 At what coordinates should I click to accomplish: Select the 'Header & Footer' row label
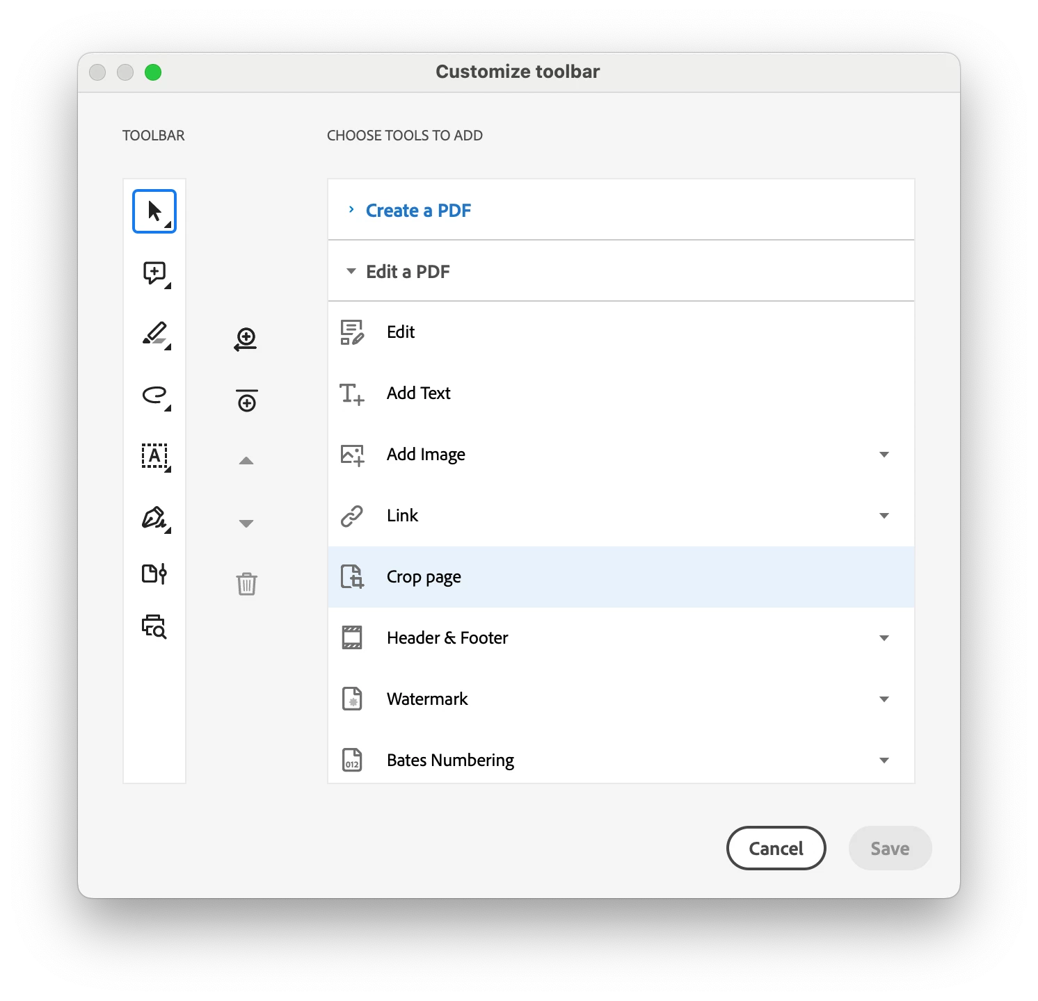pyautogui.click(x=447, y=638)
